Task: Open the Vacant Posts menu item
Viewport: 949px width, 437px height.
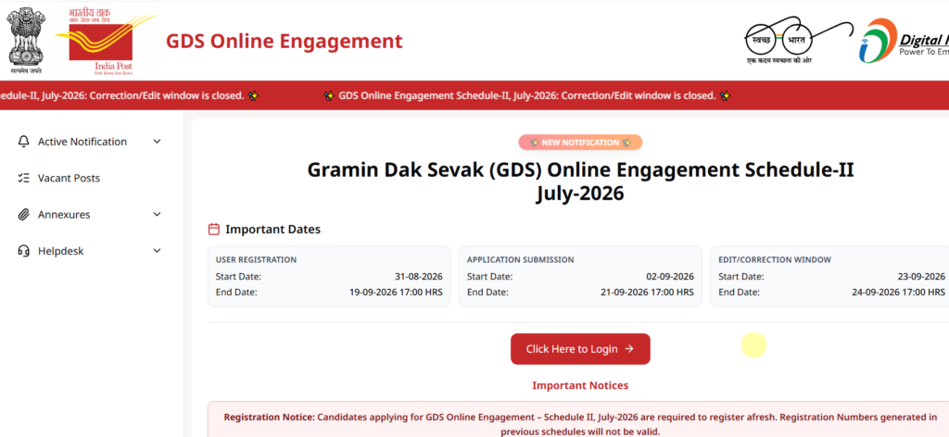Action: tap(91, 179)
